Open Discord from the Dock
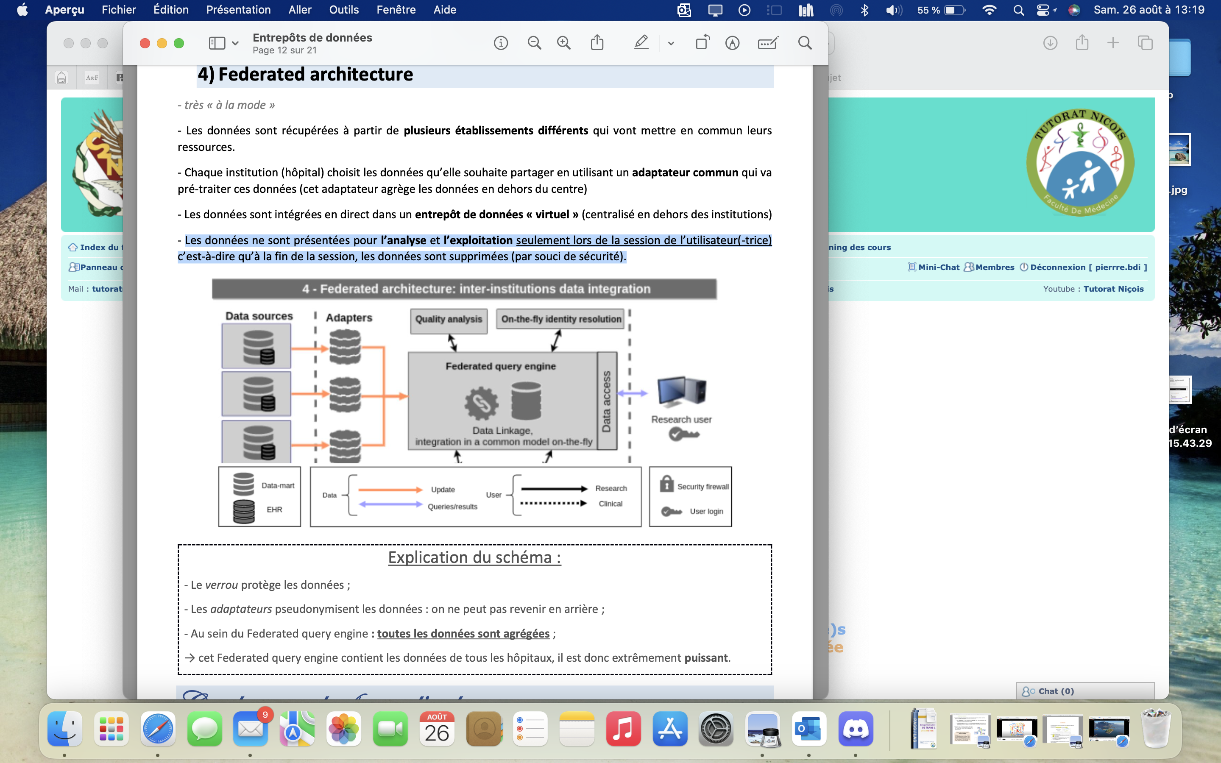 click(x=855, y=730)
